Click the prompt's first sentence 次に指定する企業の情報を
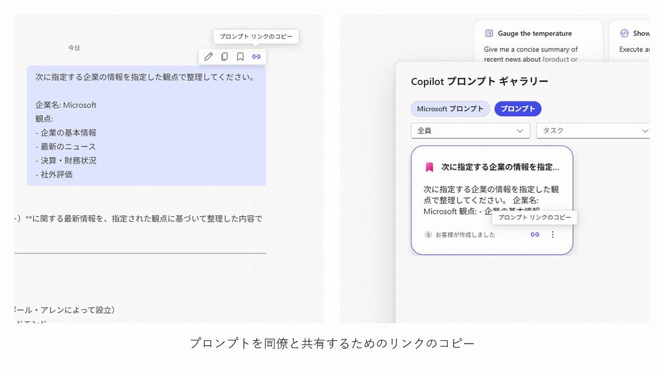The width and height of the screenshot is (664, 373). [x=145, y=77]
